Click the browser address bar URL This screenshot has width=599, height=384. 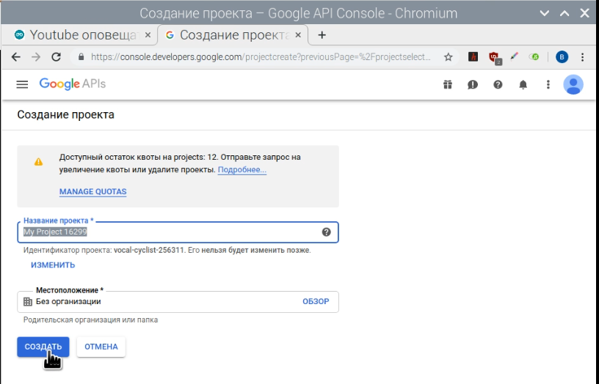coord(261,57)
